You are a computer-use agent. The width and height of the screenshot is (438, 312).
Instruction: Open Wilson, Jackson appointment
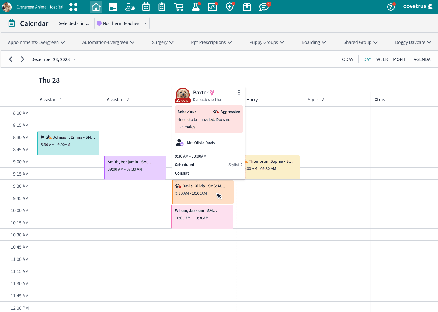tap(202, 216)
